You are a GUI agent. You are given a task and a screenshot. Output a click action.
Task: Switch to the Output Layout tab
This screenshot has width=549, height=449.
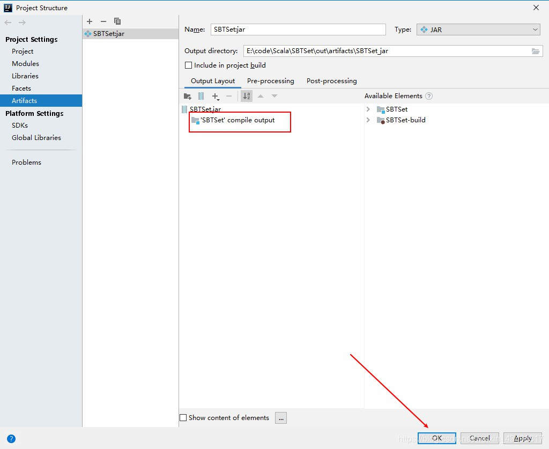click(x=212, y=81)
